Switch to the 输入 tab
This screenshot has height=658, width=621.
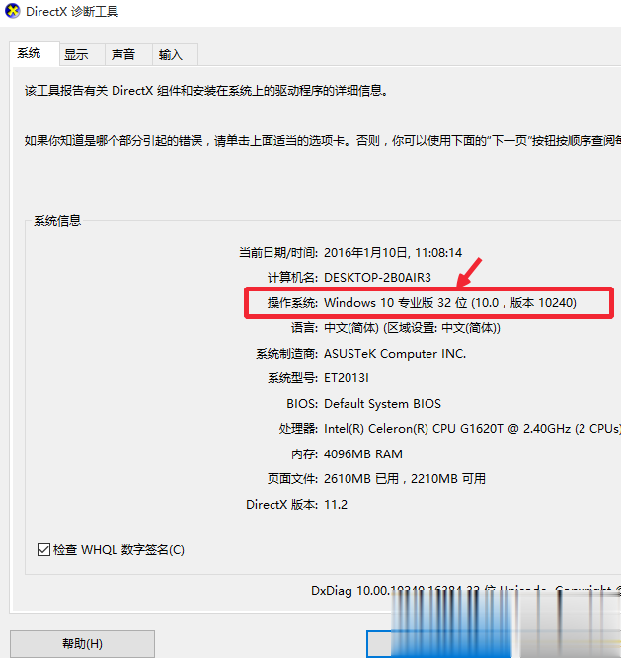176,54
